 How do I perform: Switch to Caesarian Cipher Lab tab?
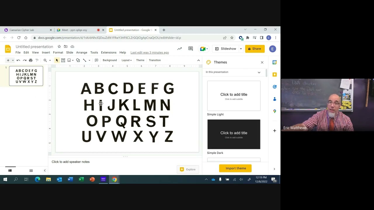28,30
